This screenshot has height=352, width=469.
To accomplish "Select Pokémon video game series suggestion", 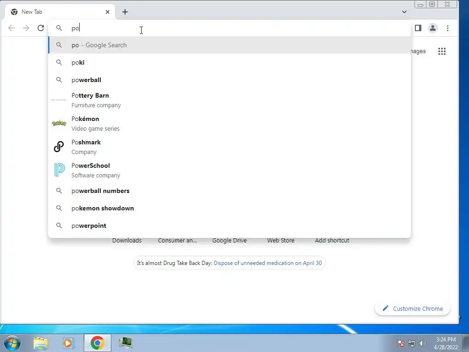I will click(229, 124).
